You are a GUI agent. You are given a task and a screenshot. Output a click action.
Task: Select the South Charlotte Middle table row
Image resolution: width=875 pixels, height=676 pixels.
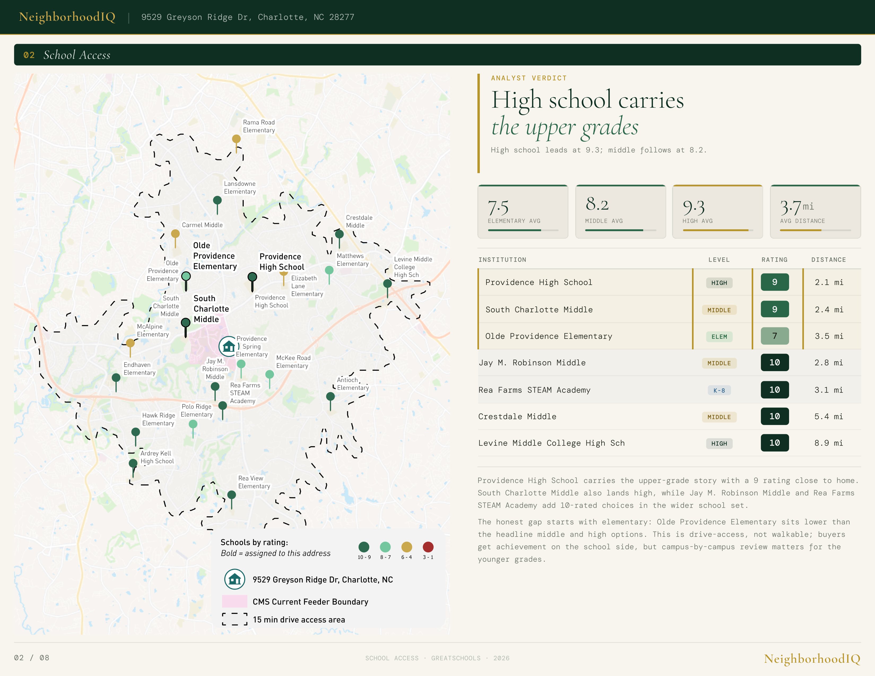coord(669,309)
